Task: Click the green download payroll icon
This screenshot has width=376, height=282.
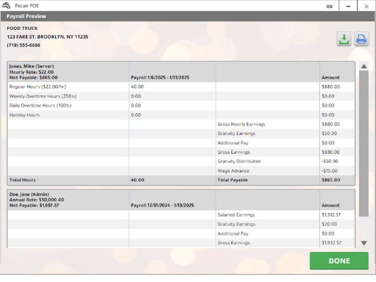Action: click(344, 39)
